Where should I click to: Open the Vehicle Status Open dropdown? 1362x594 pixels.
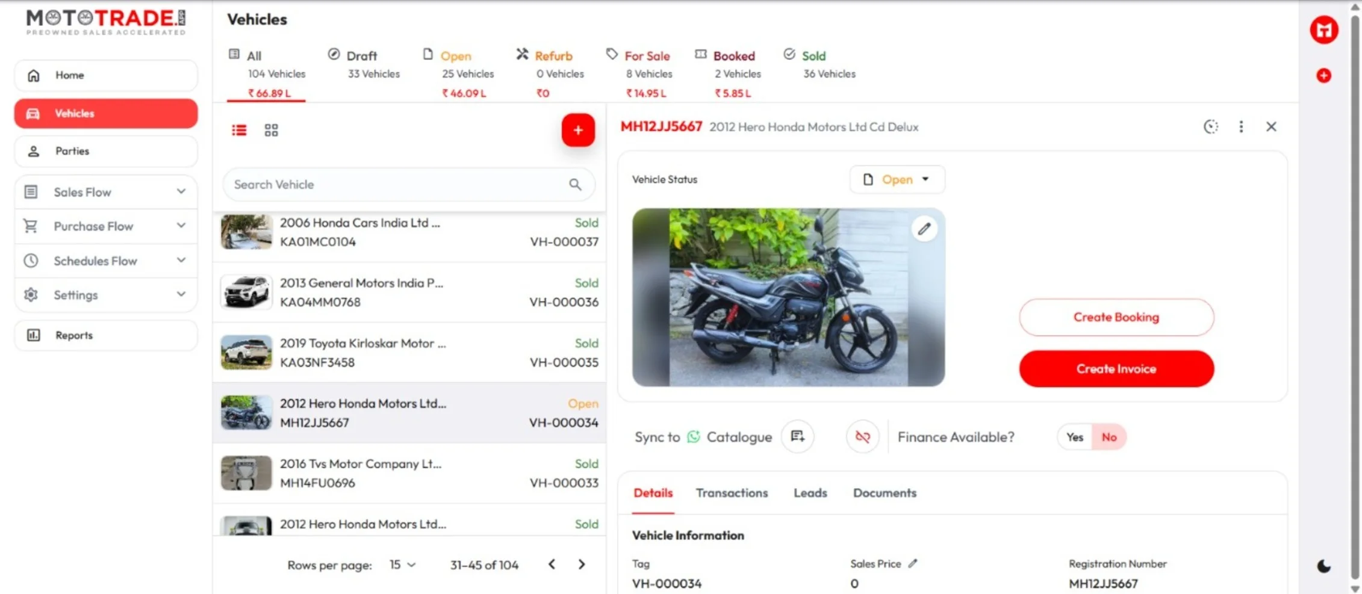[897, 179]
